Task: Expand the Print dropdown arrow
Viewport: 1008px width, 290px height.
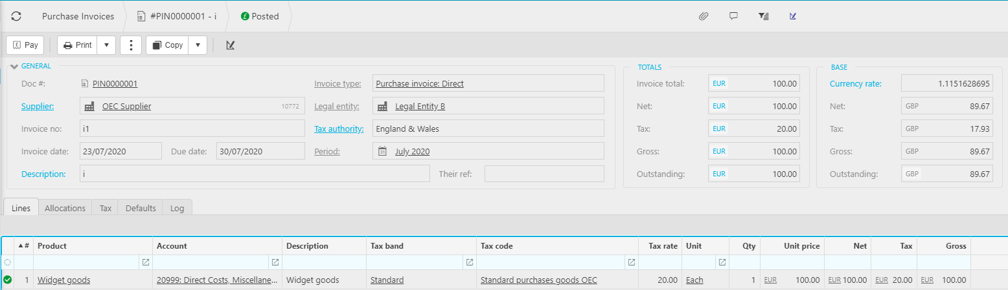Action: tap(106, 45)
